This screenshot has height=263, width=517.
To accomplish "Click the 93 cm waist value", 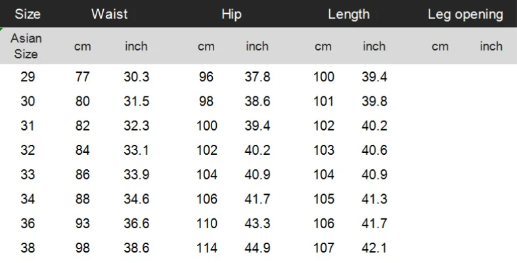I will coord(81,224).
